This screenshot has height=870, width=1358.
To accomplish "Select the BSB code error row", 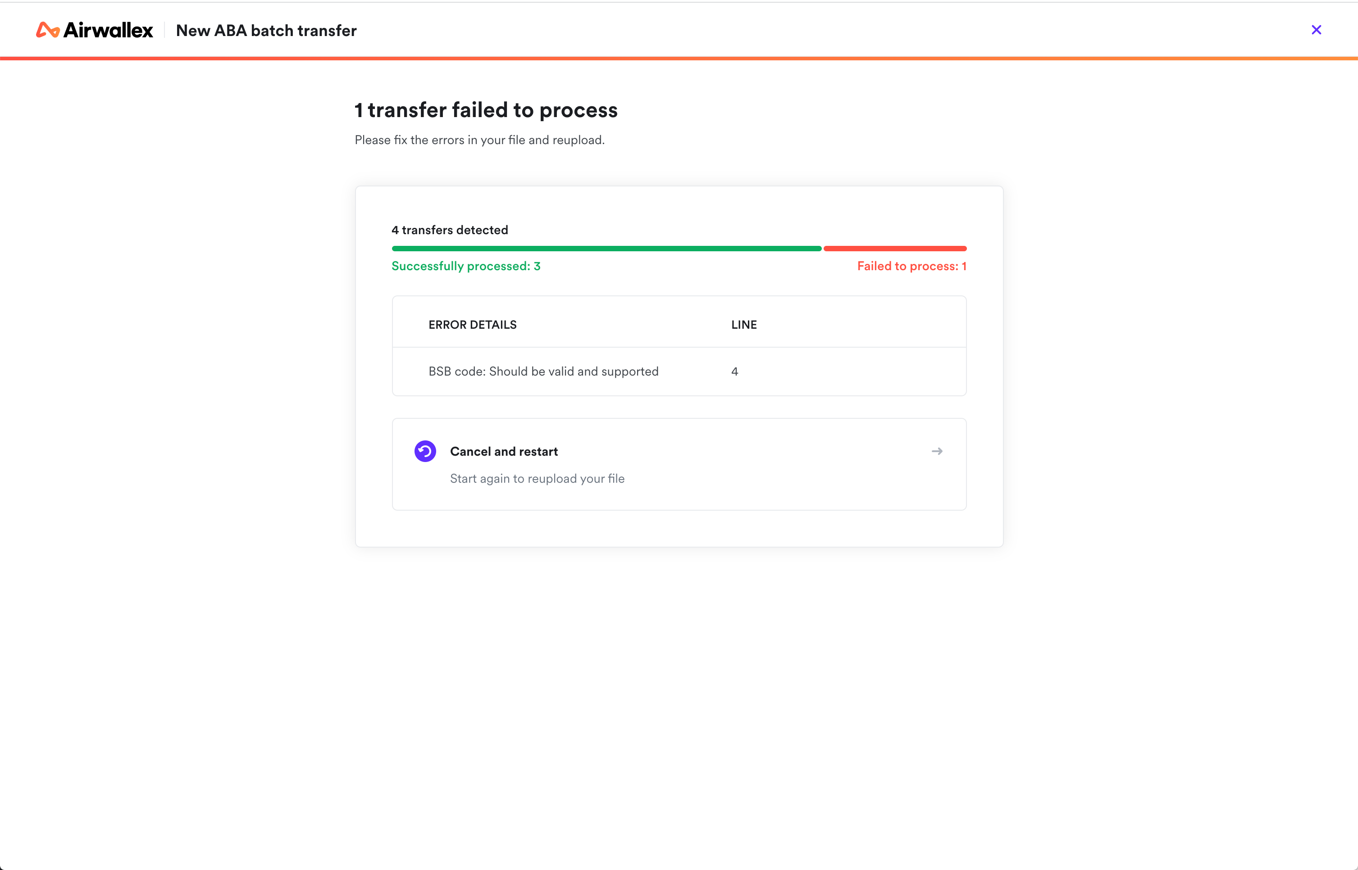I will 679,372.
